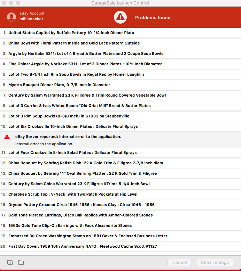Click the eBay account avatar icon
This screenshot has width=241, height=271.
(11, 17)
